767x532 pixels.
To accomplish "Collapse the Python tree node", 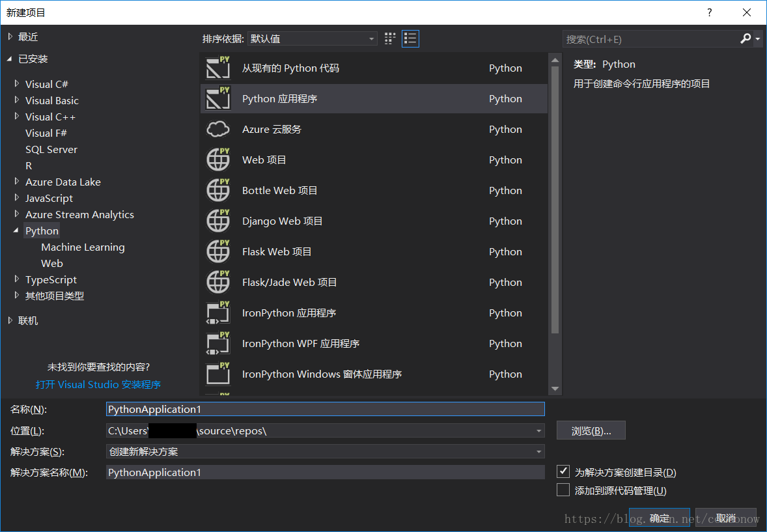I will point(16,230).
